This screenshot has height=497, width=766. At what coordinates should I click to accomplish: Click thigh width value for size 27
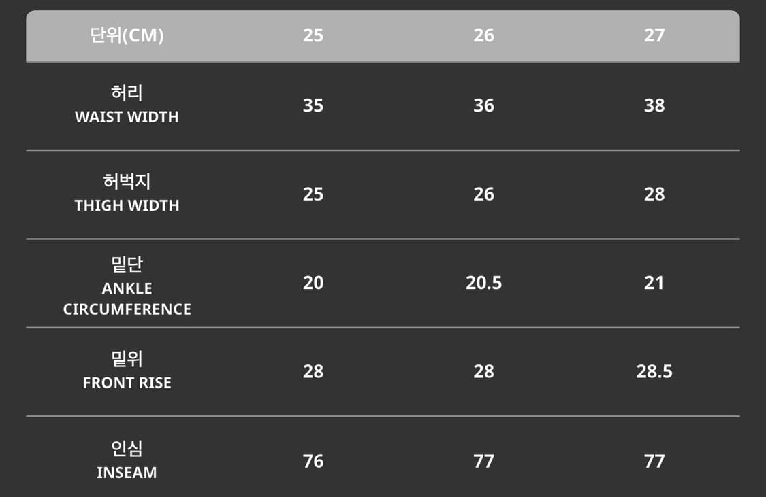coord(654,194)
